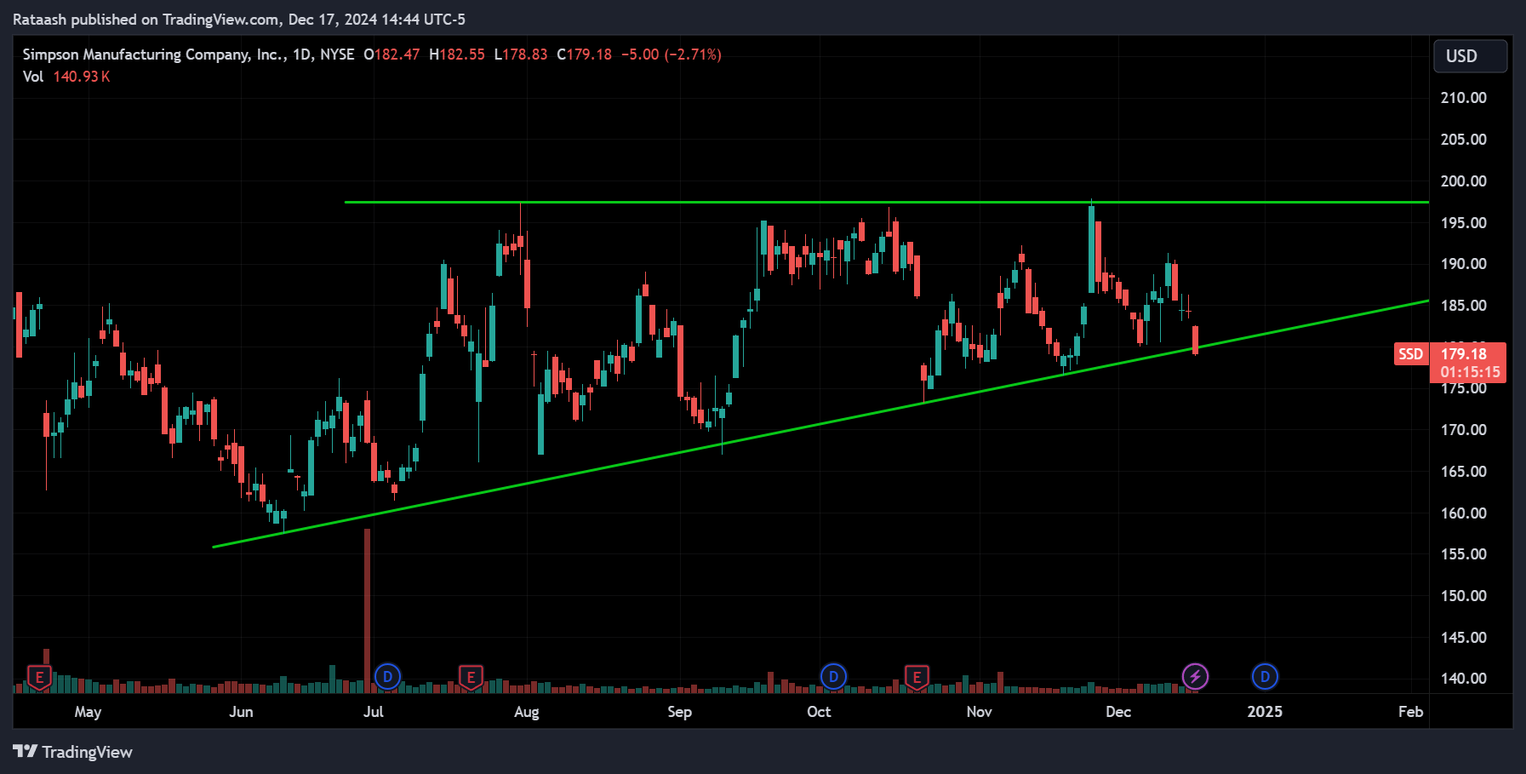Click the 200.00 price axis label
The width and height of the screenshot is (1526, 774).
click(1463, 181)
